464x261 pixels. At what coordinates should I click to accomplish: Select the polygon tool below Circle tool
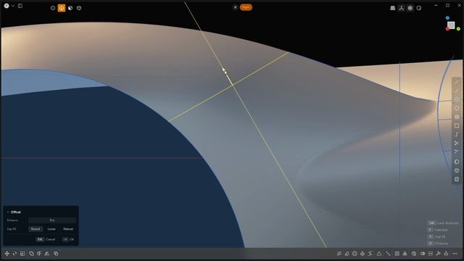[x=457, y=108]
